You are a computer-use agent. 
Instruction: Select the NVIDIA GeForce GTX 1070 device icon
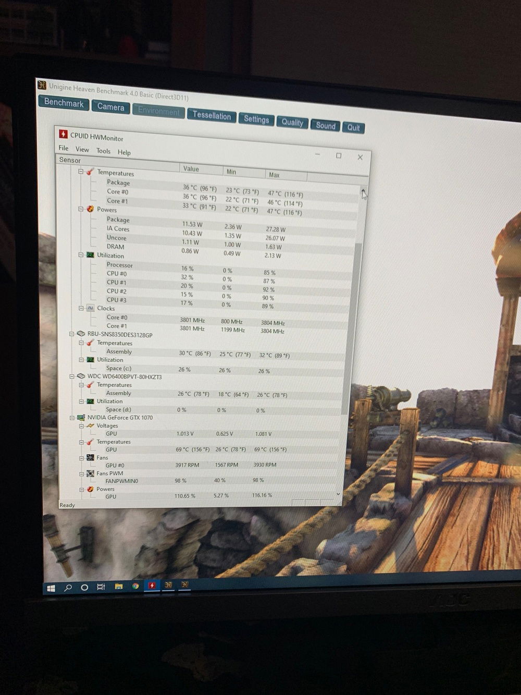81,418
